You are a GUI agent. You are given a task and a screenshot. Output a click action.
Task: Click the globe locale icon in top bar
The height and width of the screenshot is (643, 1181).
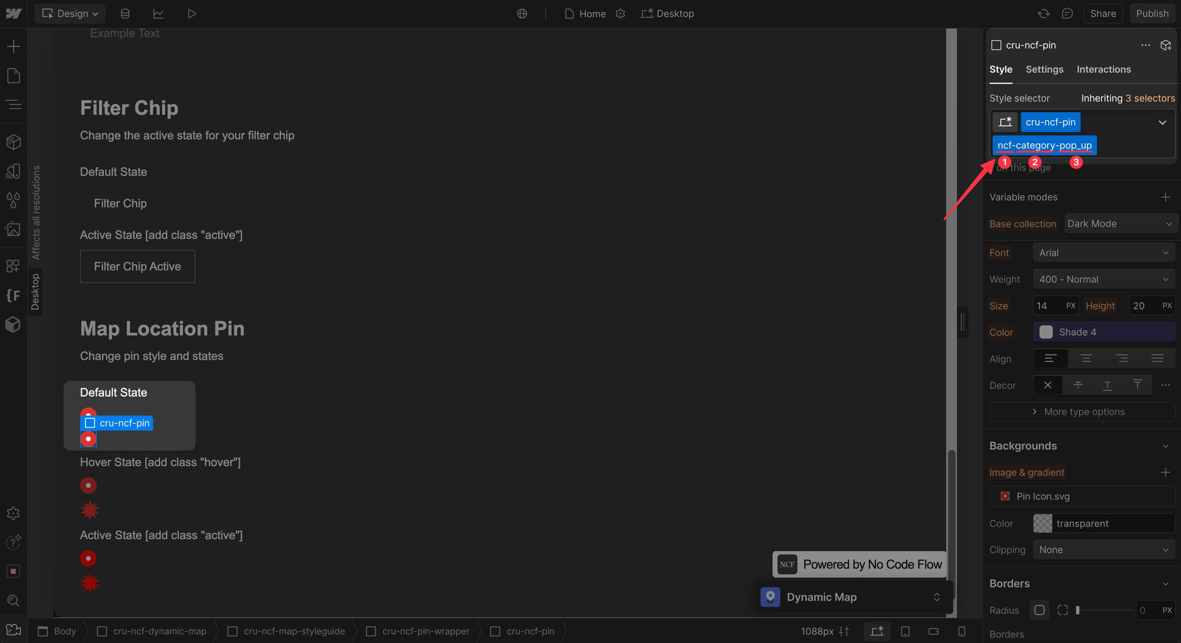click(x=522, y=14)
